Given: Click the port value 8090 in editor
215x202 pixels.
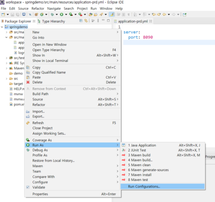Looking at the screenshot, I should point(148,37).
